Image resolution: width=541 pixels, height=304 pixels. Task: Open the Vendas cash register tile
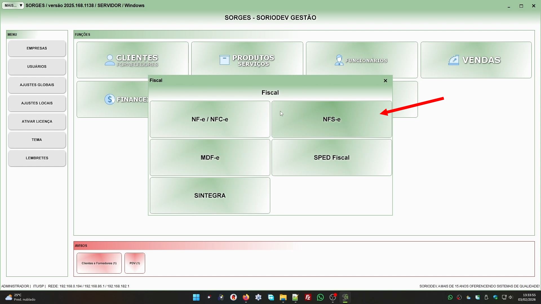click(453, 60)
